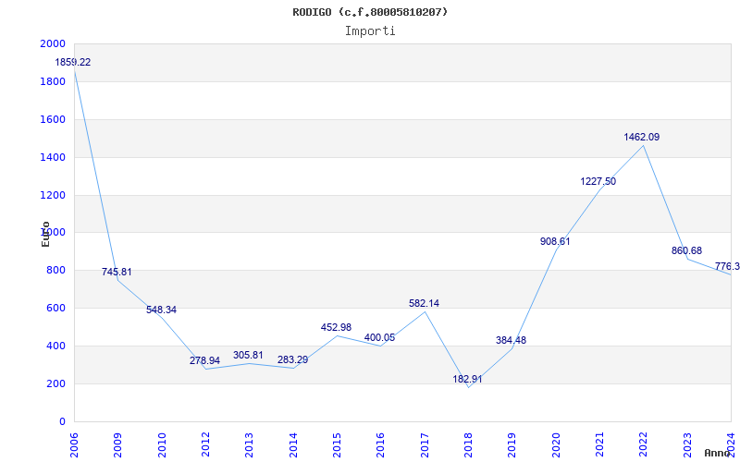Click the data label 582.14

click(424, 304)
